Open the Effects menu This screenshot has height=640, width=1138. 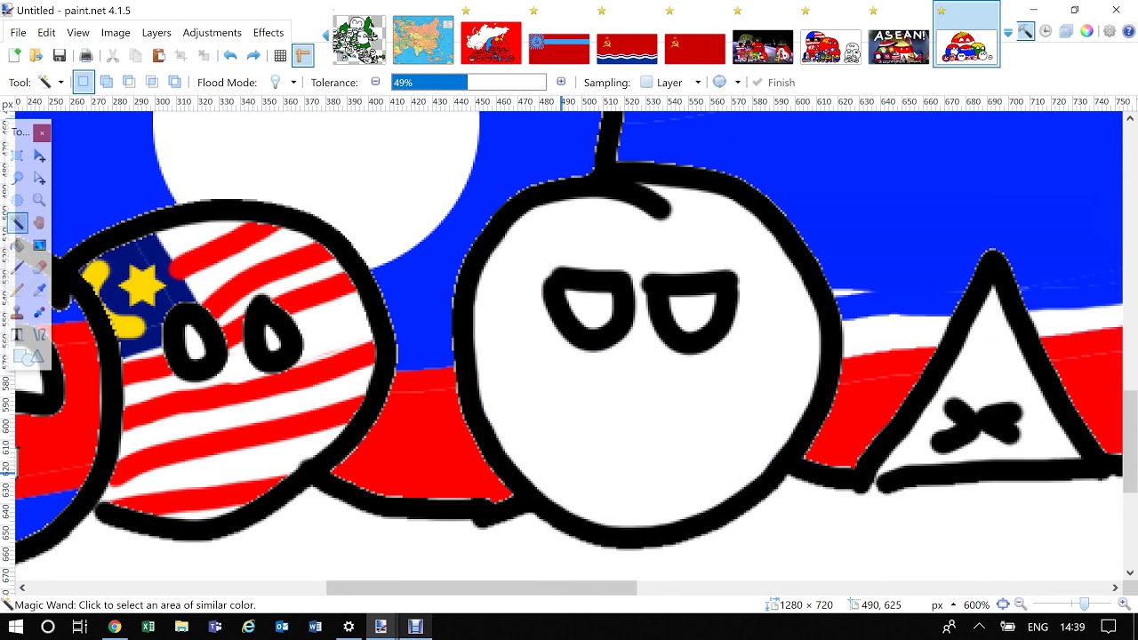click(x=268, y=32)
